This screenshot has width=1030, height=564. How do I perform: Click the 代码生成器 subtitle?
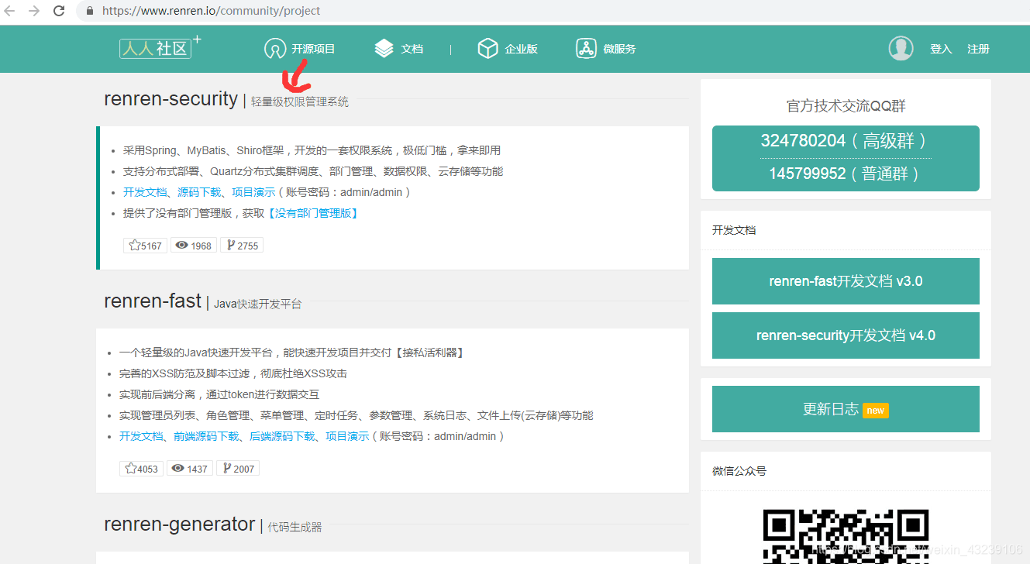coord(295,527)
